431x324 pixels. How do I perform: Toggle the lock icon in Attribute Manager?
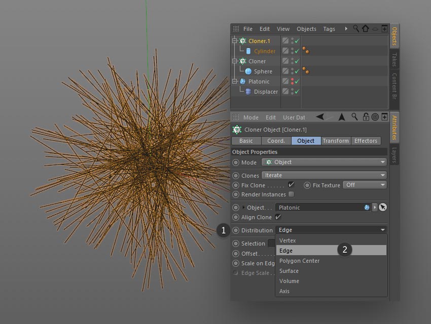point(366,117)
